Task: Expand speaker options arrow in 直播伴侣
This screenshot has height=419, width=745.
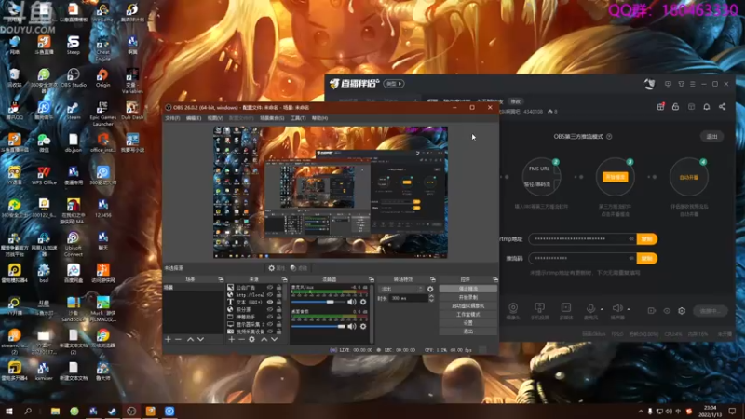Action: [628, 309]
